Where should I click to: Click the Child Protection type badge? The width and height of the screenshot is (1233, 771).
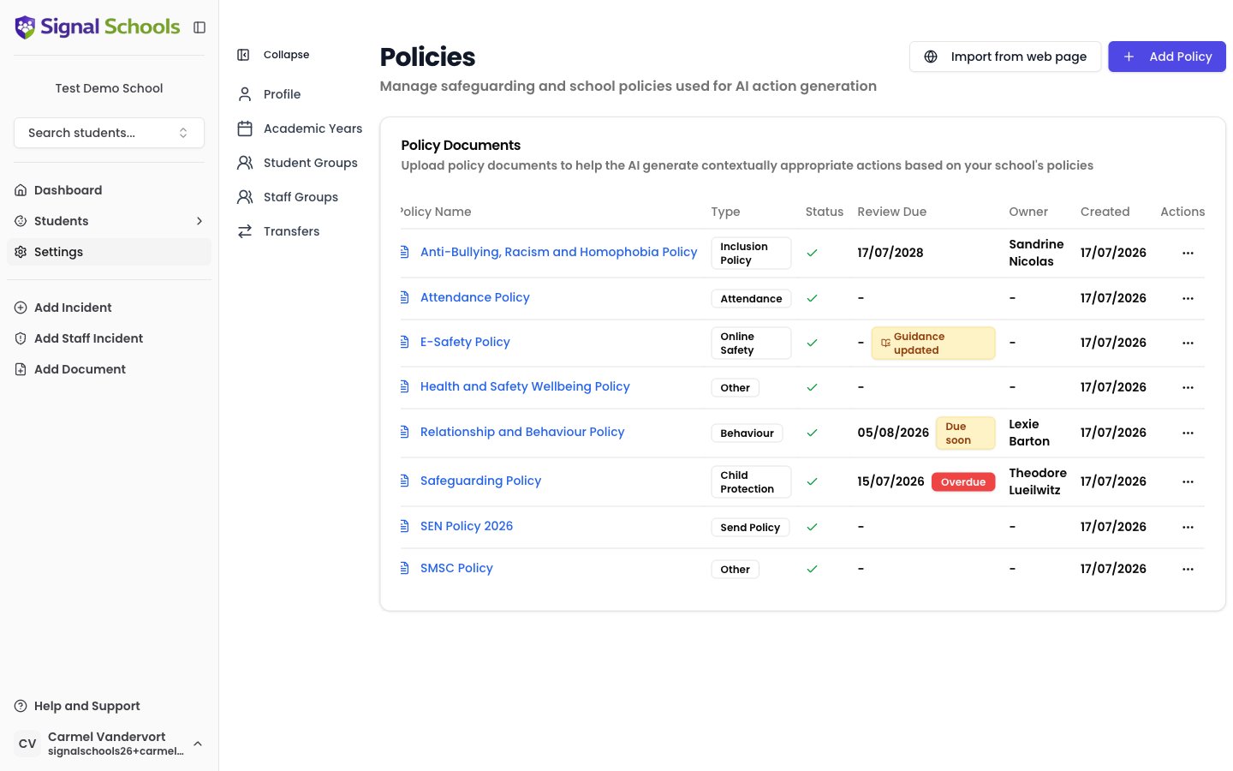[751, 481]
